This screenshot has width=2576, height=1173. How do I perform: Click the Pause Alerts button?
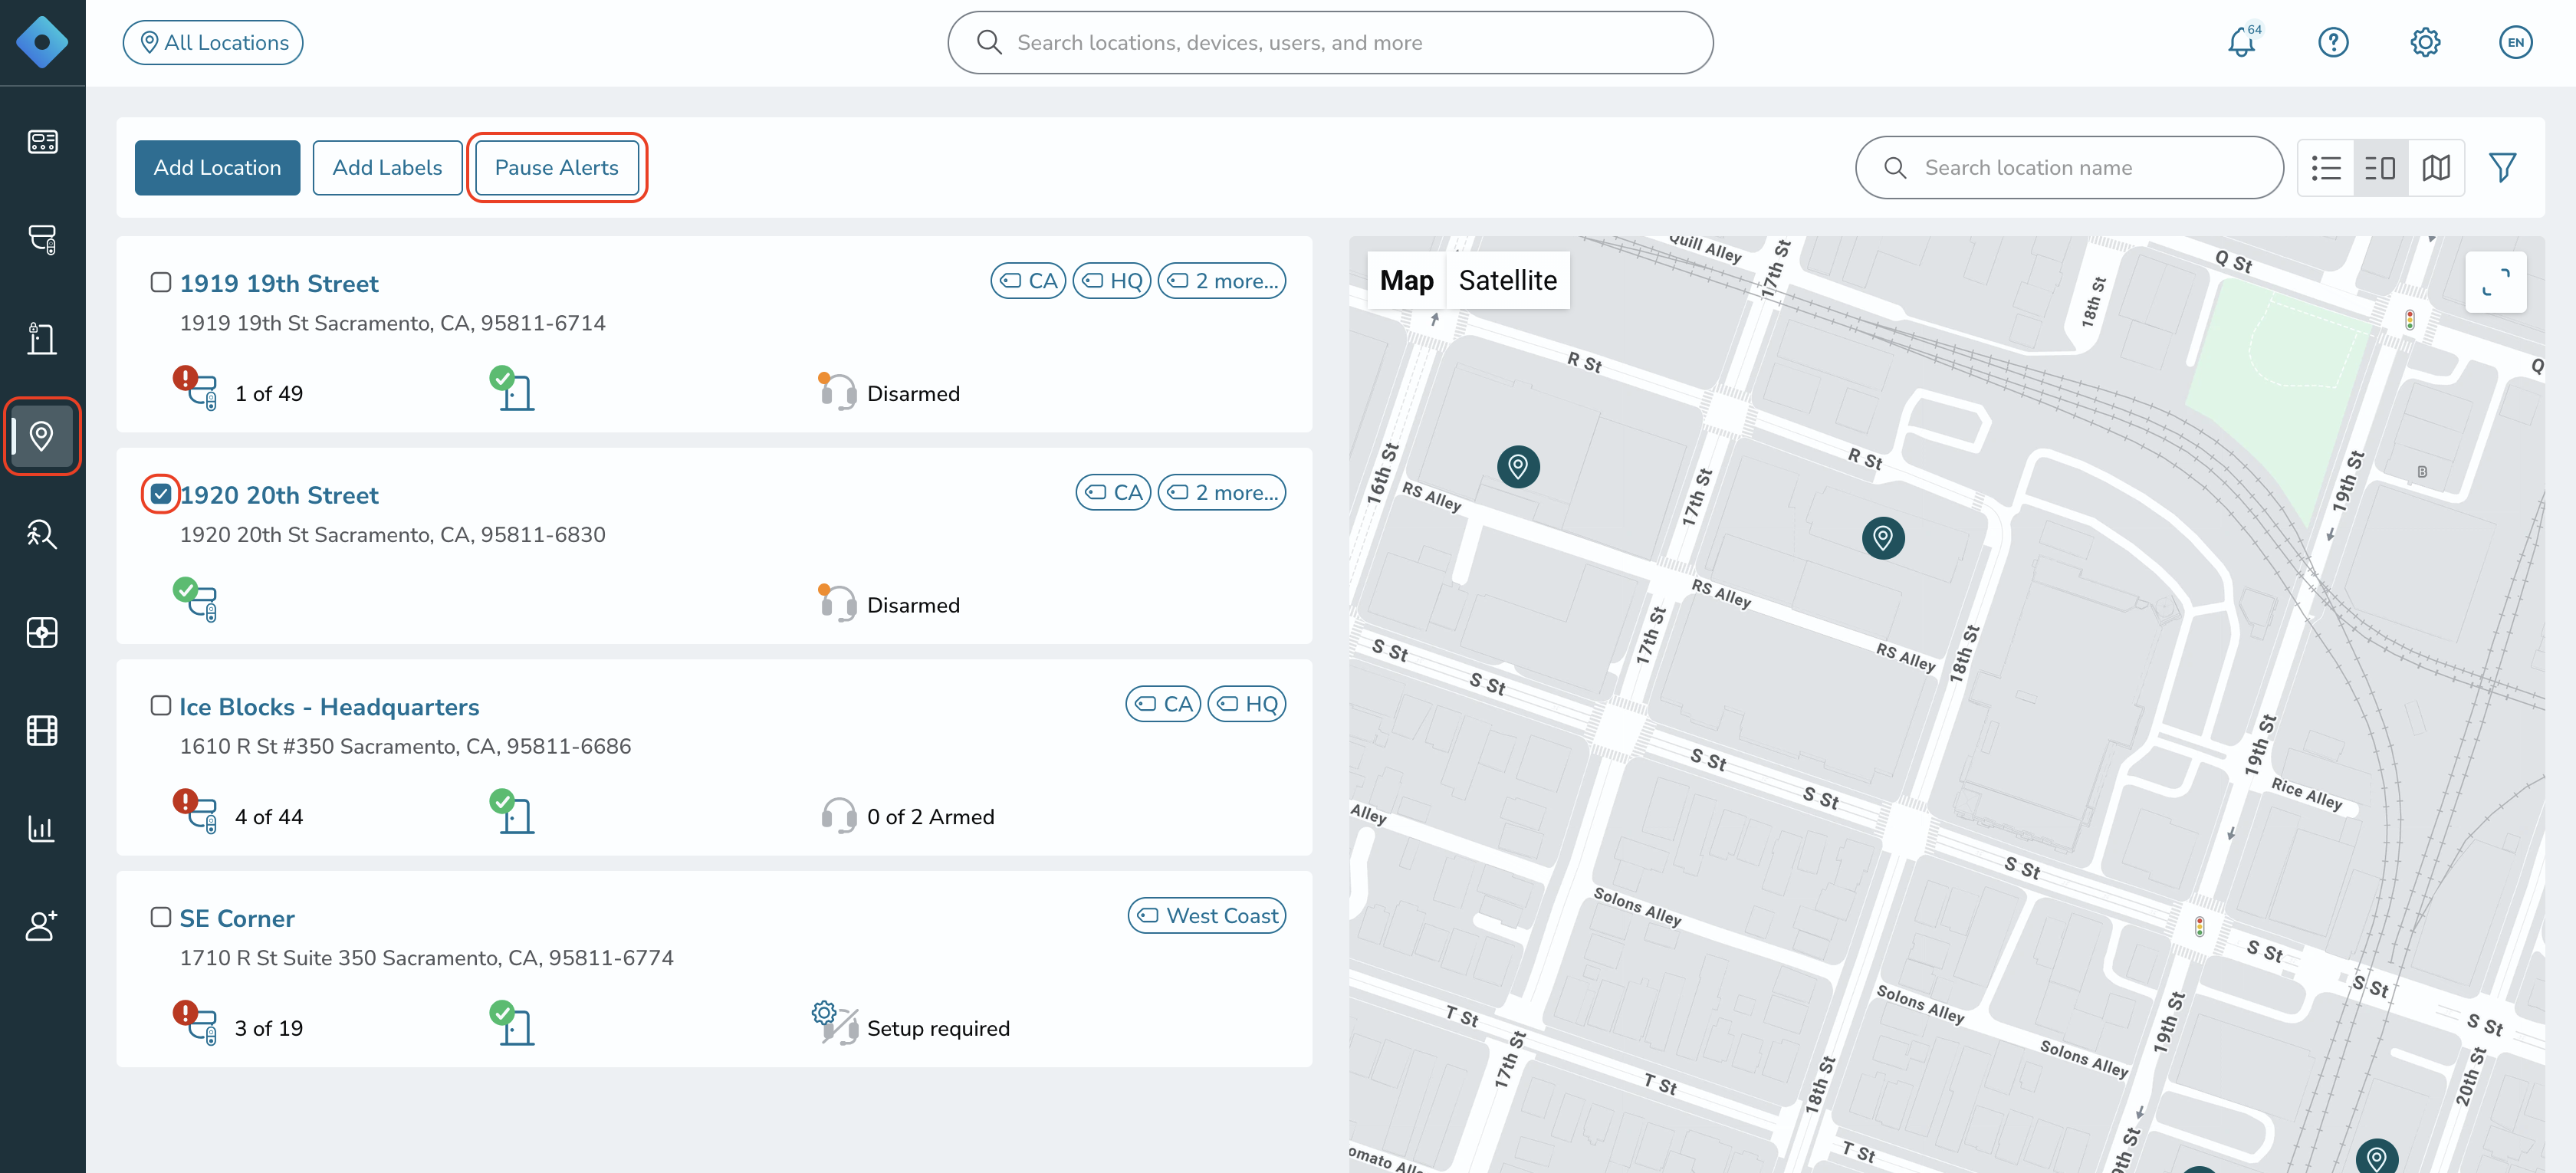tap(557, 168)
